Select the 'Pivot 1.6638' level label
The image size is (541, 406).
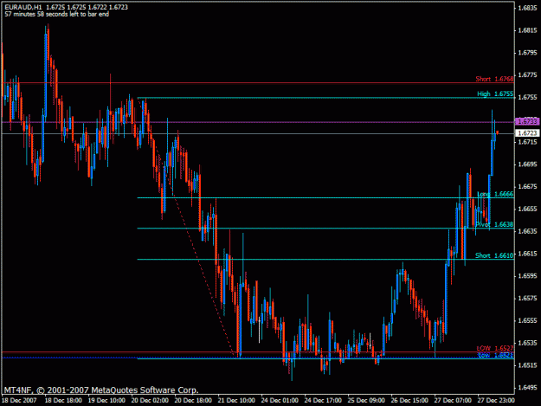tap(494, 224)
